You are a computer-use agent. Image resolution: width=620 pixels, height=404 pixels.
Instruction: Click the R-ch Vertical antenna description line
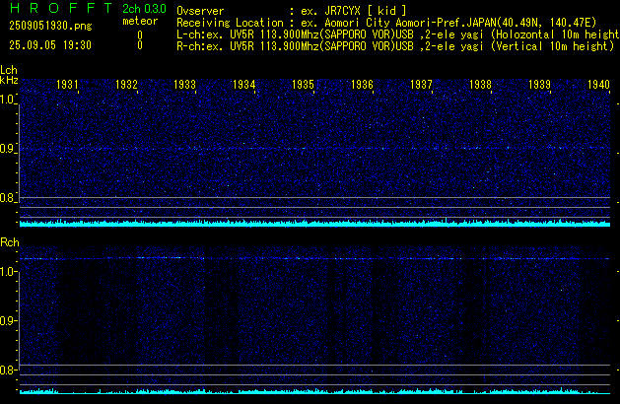(x=395, y=46)
